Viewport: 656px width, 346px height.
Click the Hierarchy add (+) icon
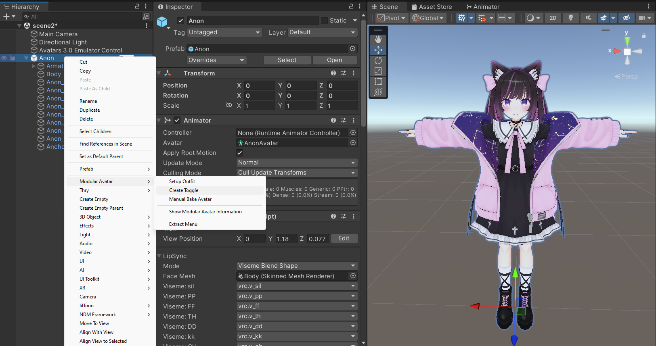click(6, 17)
